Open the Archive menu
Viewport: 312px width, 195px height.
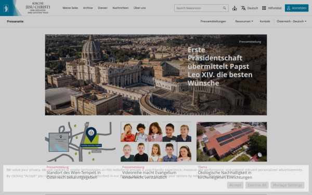click(x=88, y=8)
